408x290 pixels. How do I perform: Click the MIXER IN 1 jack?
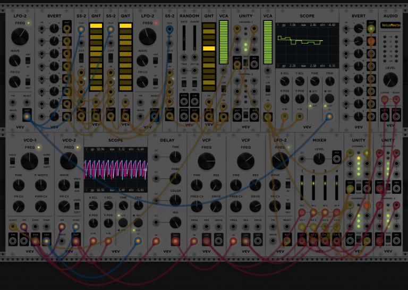click(302, 212)
